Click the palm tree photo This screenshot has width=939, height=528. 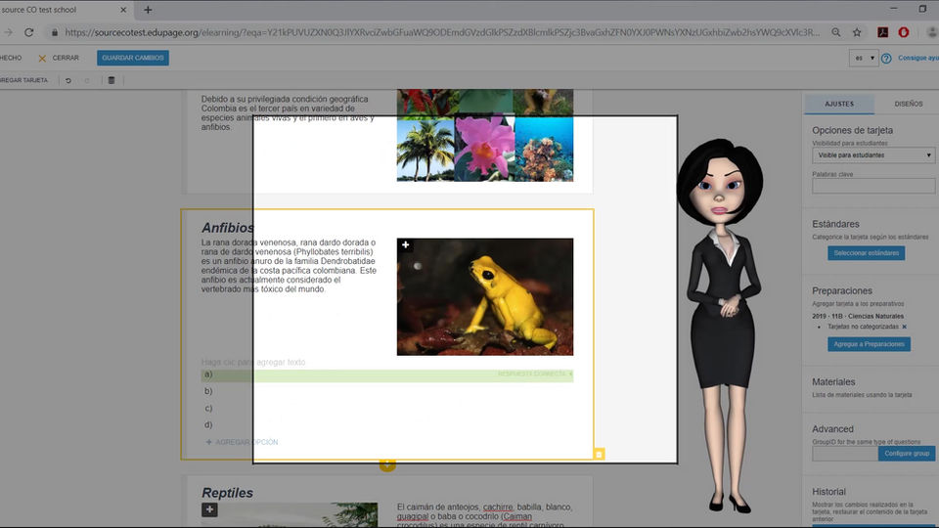click(425, 149)
